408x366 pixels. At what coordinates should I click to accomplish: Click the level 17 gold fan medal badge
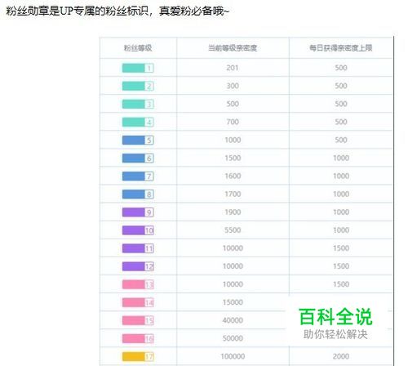tap(138, 356)
